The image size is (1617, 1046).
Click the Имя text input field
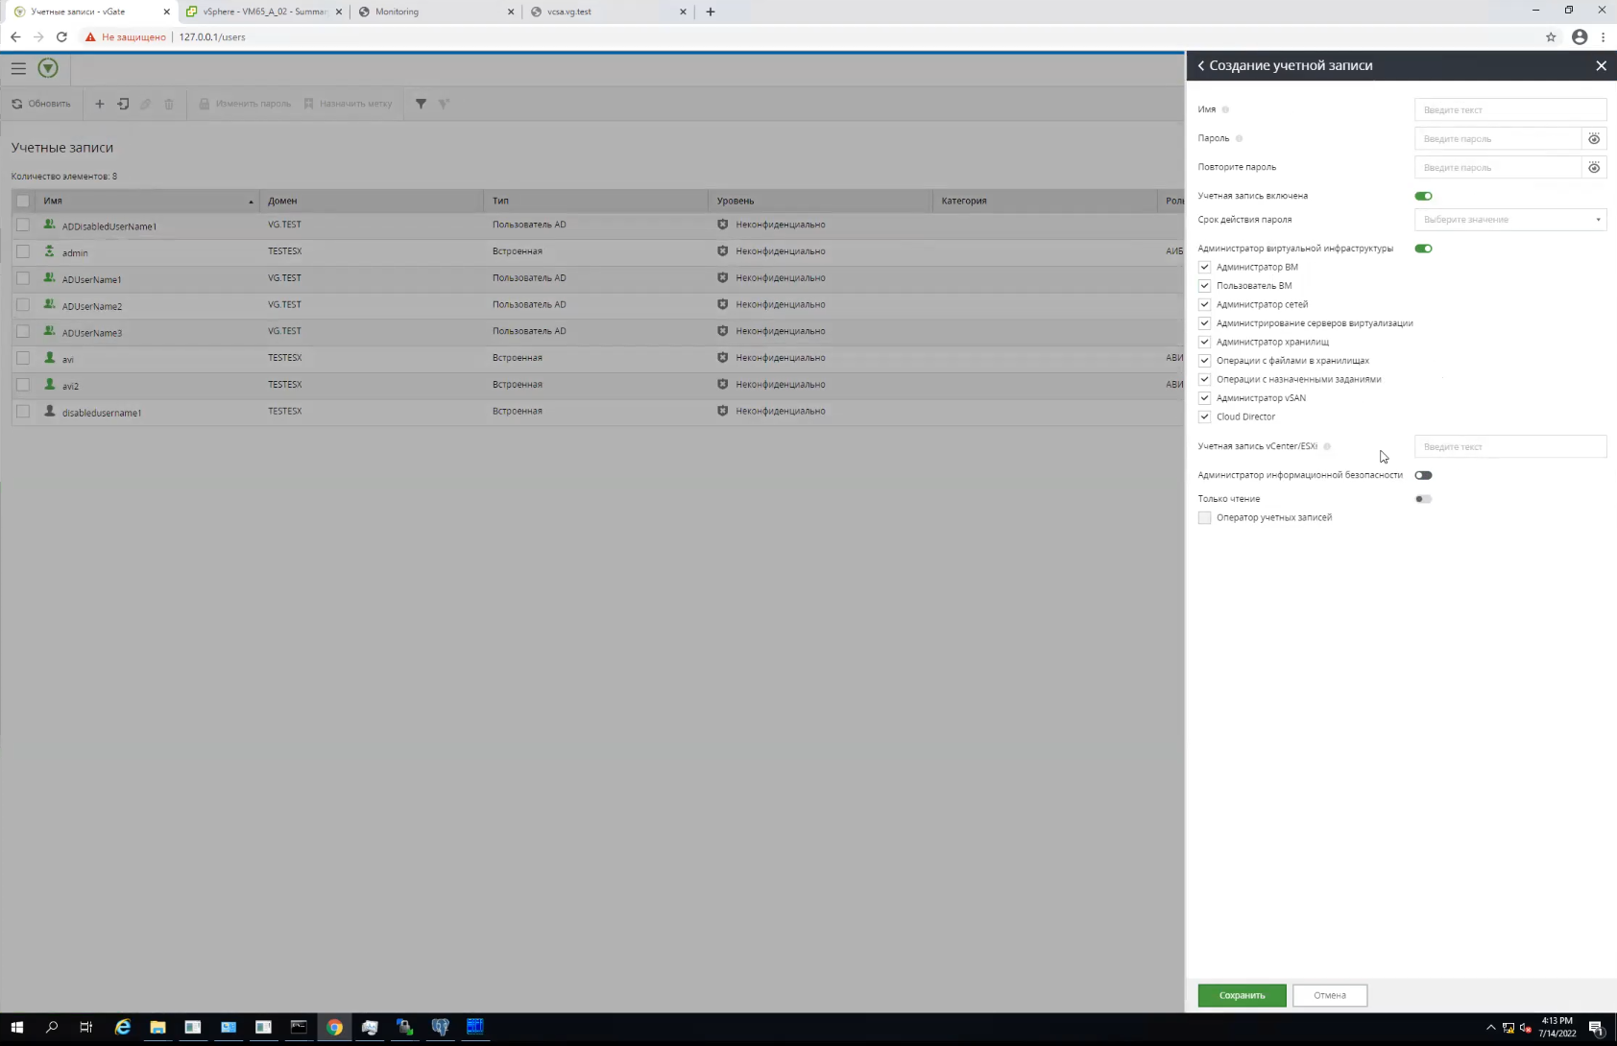tap(1510, 109)
